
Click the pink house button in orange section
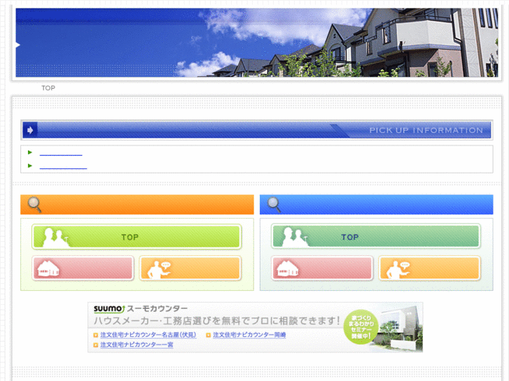pos(83,268)
